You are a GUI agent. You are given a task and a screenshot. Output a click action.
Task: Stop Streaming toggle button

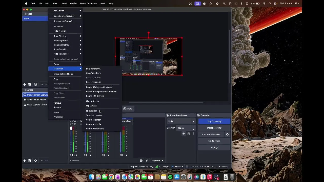(214, 121)
